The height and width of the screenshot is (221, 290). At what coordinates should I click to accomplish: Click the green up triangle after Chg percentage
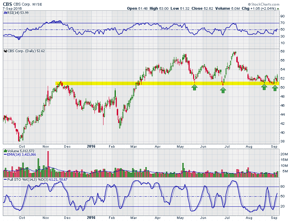(x=278, y=9)
